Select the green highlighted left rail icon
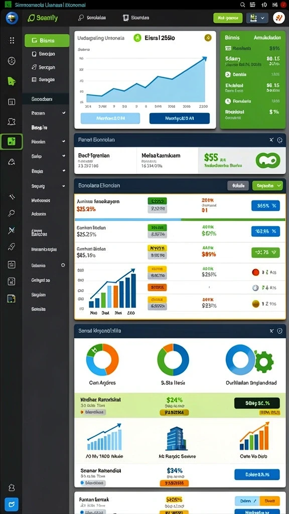 point(12,142)
